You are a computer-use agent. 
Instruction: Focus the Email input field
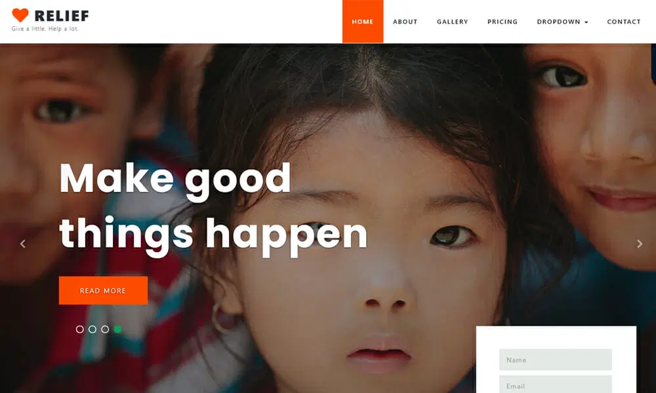[555, 384]
